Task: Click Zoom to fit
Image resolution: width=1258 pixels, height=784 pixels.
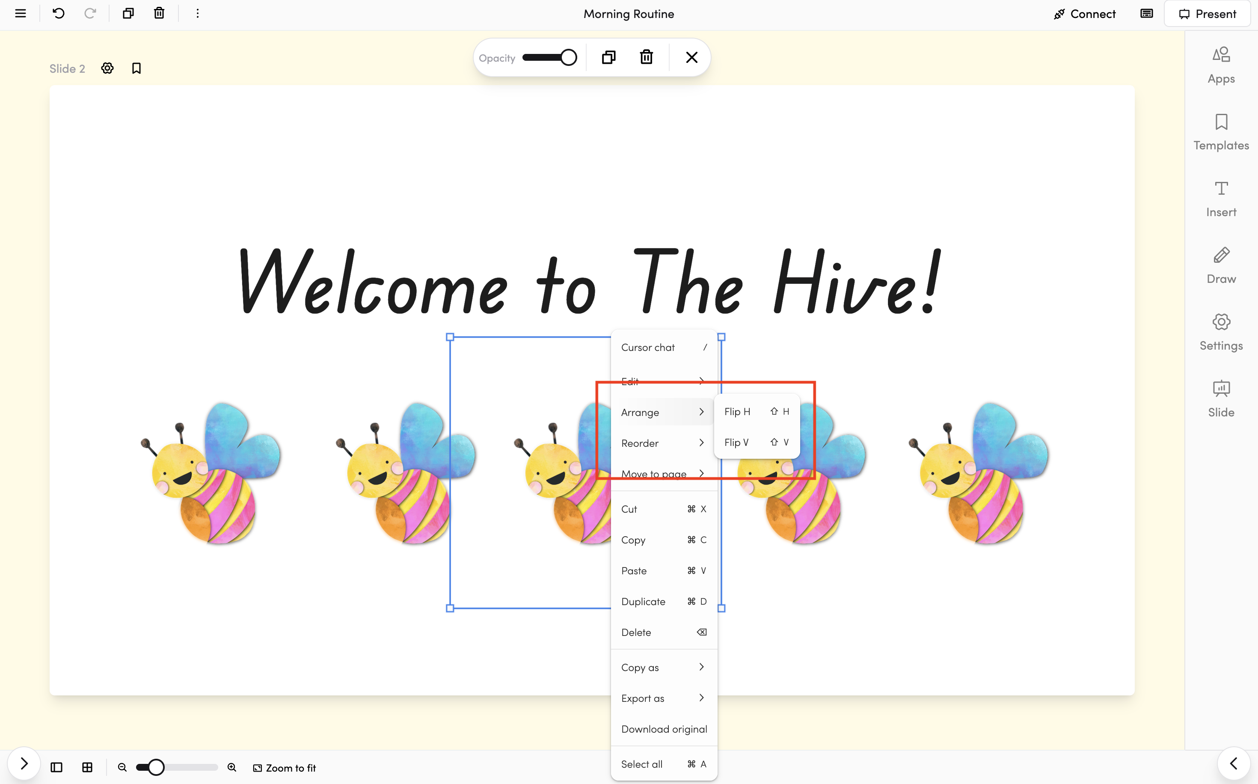Action: [x=285, y=767]
